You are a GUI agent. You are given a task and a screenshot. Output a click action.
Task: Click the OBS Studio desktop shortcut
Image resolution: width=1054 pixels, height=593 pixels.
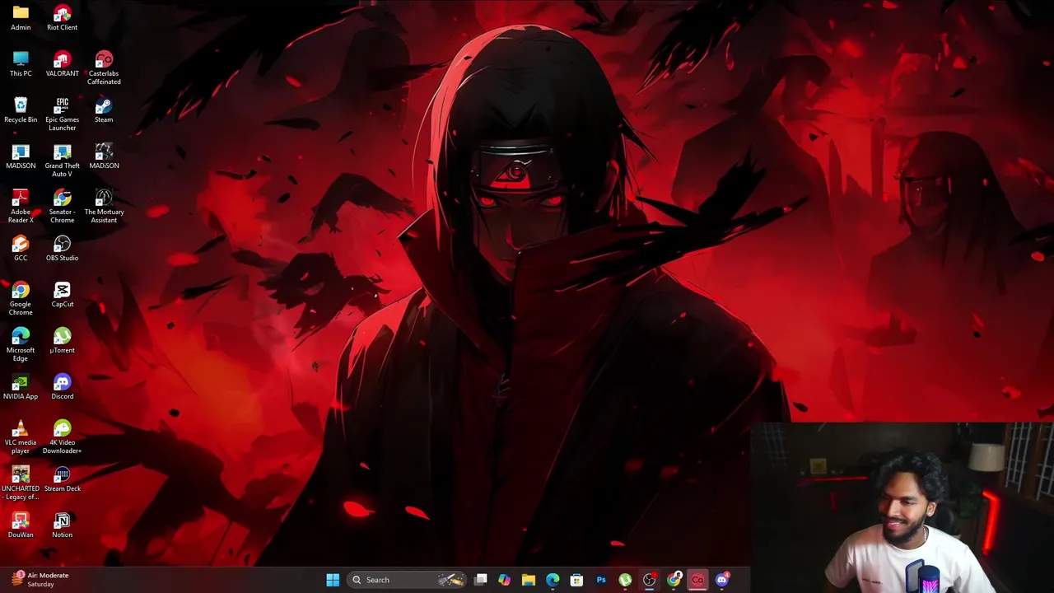click(x=62, y=248)
